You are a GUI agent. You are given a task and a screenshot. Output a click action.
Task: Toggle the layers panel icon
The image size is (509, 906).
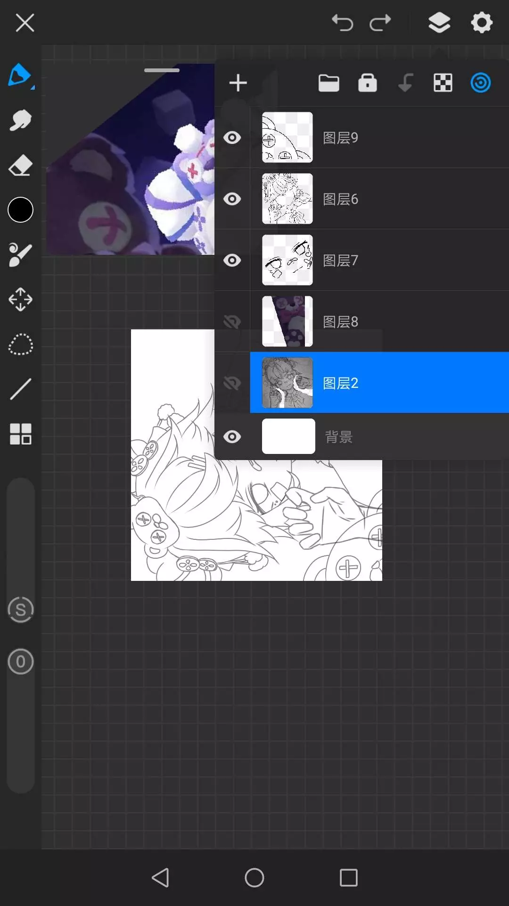pyautogui.click(x=439, y=23)
